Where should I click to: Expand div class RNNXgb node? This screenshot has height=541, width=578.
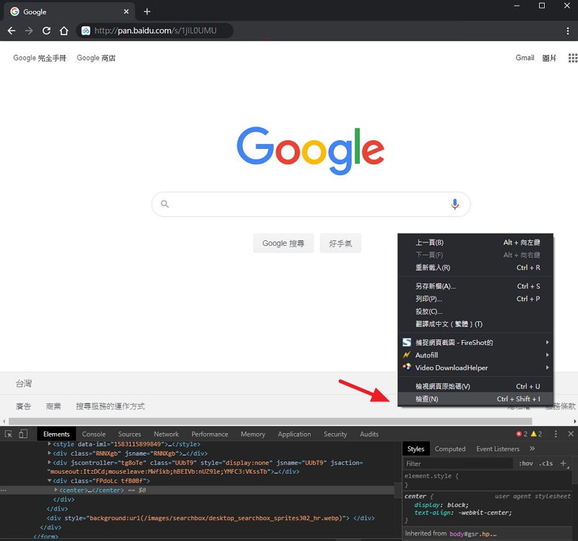(x=49, y=453)
